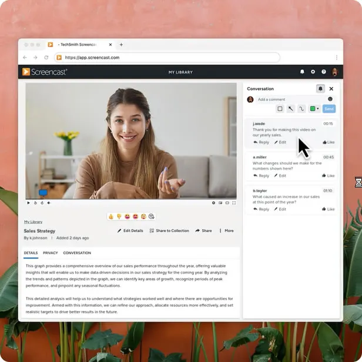Edit j.wade's comment
The height and width of the screenshot is (362, 362).
pyautogui.click(x=280, y=142)
